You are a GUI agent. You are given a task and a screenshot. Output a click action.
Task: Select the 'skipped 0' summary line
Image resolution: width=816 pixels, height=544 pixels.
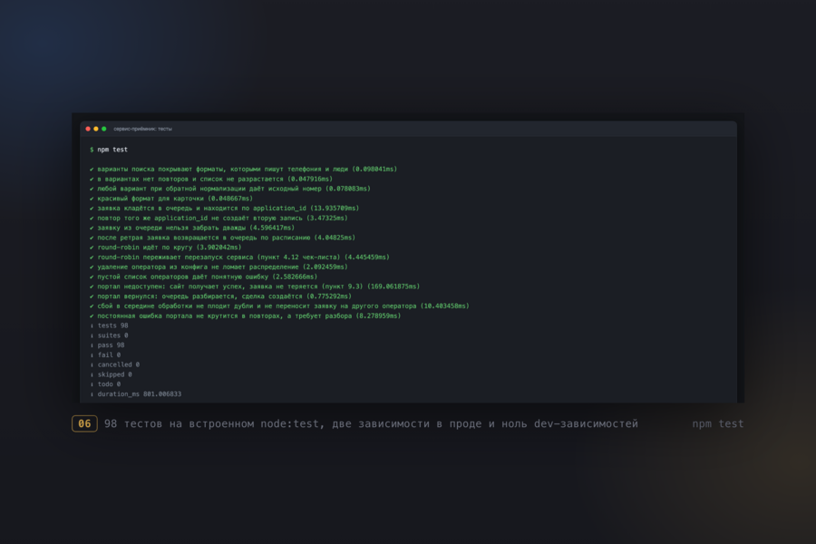click(x=112, y=374)
